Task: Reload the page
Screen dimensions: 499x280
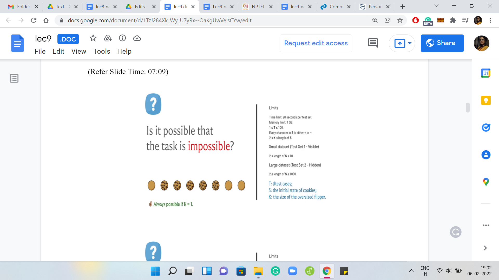Action: click(34, 20)
